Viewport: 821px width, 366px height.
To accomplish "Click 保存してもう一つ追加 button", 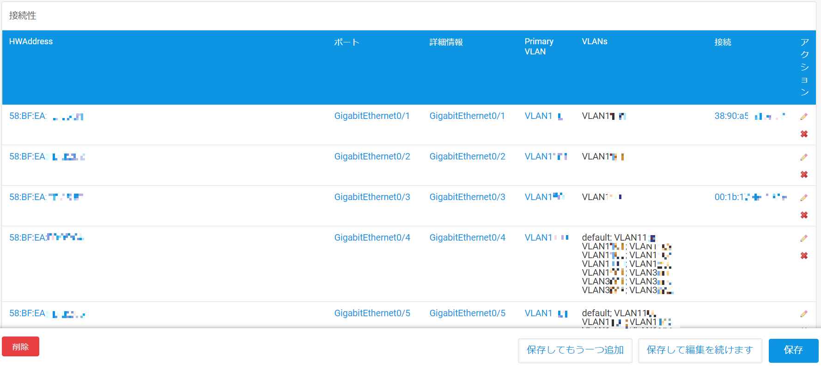I will 575,350.
